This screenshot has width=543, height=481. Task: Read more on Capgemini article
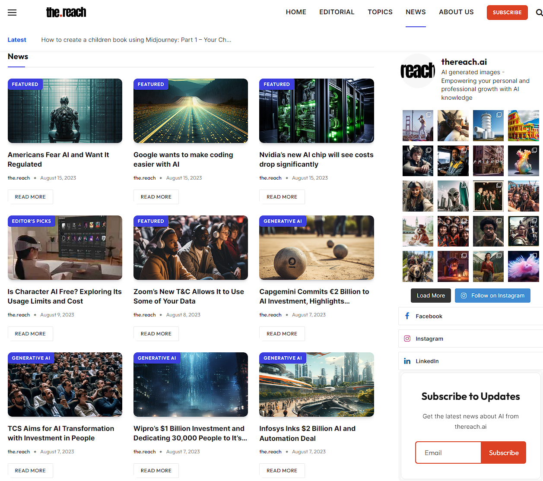(282, 334)
